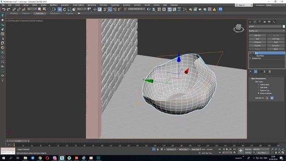Add an Edit Poly modifier button
This screenshot has height=161, width=286.
[x=257, y=36]
